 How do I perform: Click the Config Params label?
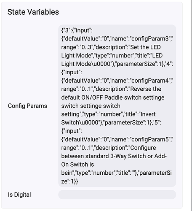coord(27,106)
